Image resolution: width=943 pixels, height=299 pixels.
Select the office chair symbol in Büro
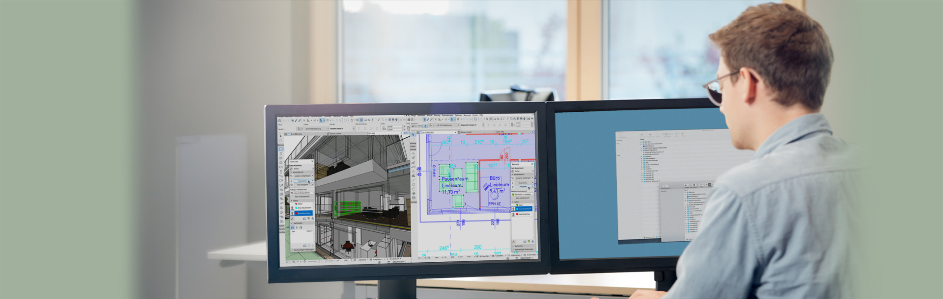[x=493, y=196]
